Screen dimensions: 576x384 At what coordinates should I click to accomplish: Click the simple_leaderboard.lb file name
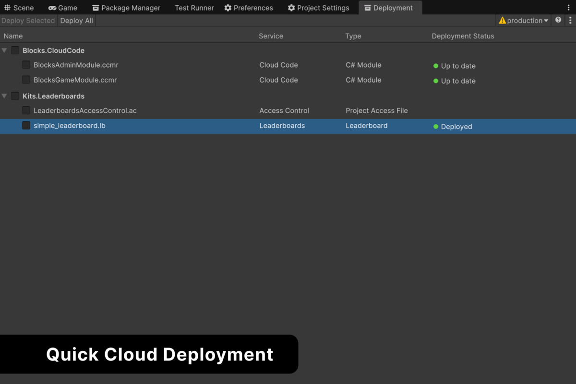click(x=70, y=126)
